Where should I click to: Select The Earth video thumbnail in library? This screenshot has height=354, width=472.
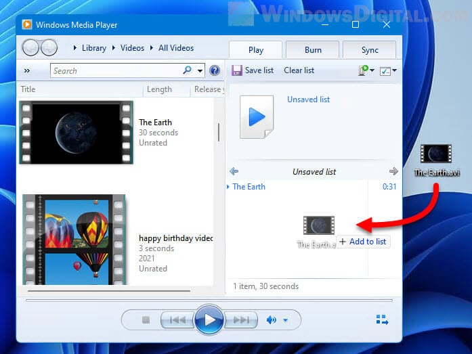coord(76,133)
